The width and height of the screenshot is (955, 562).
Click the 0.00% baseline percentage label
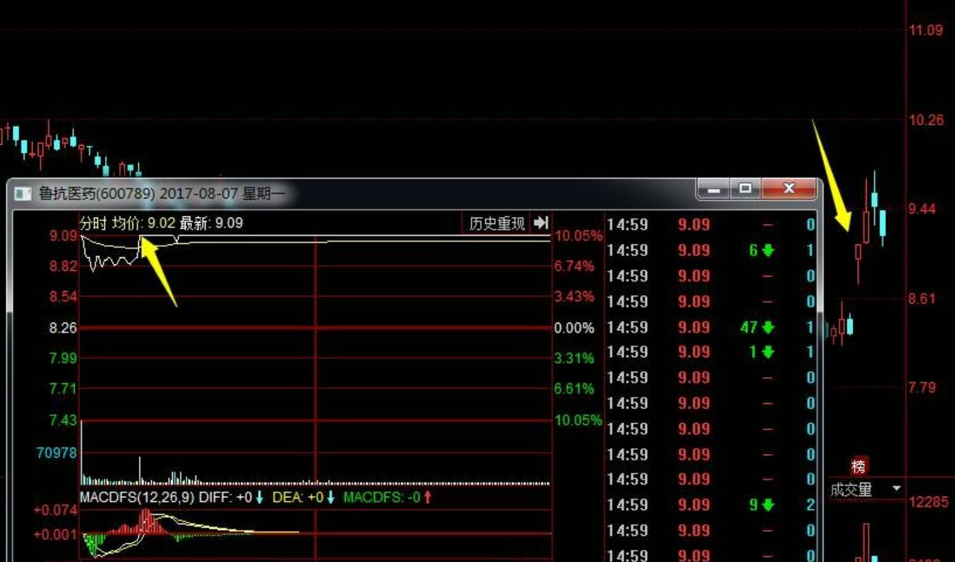pos(574,328)
